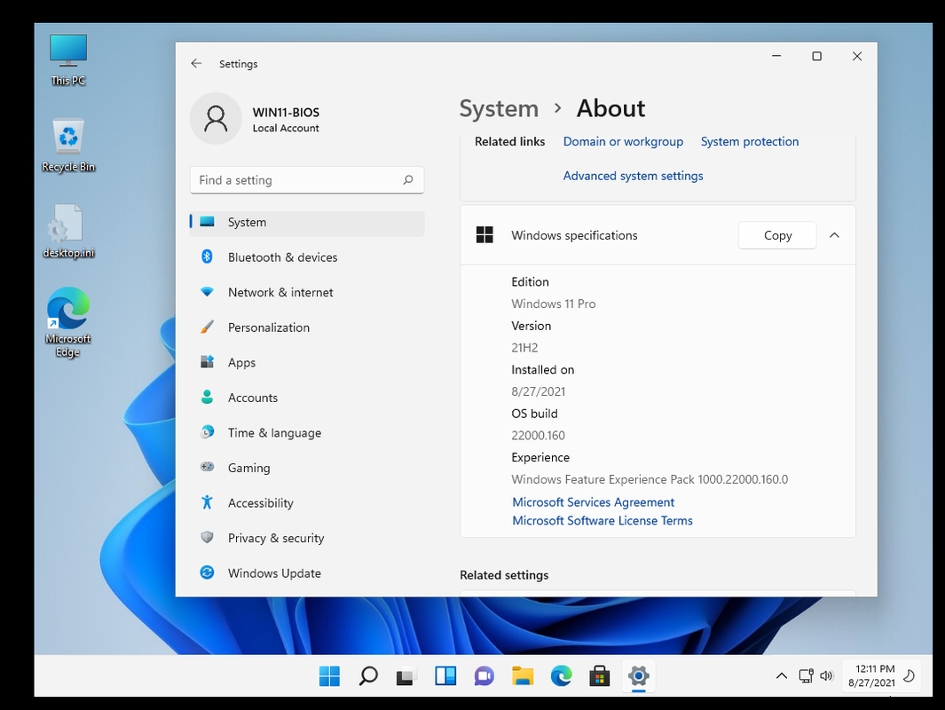Open taskbar Search

coord(367,676)
